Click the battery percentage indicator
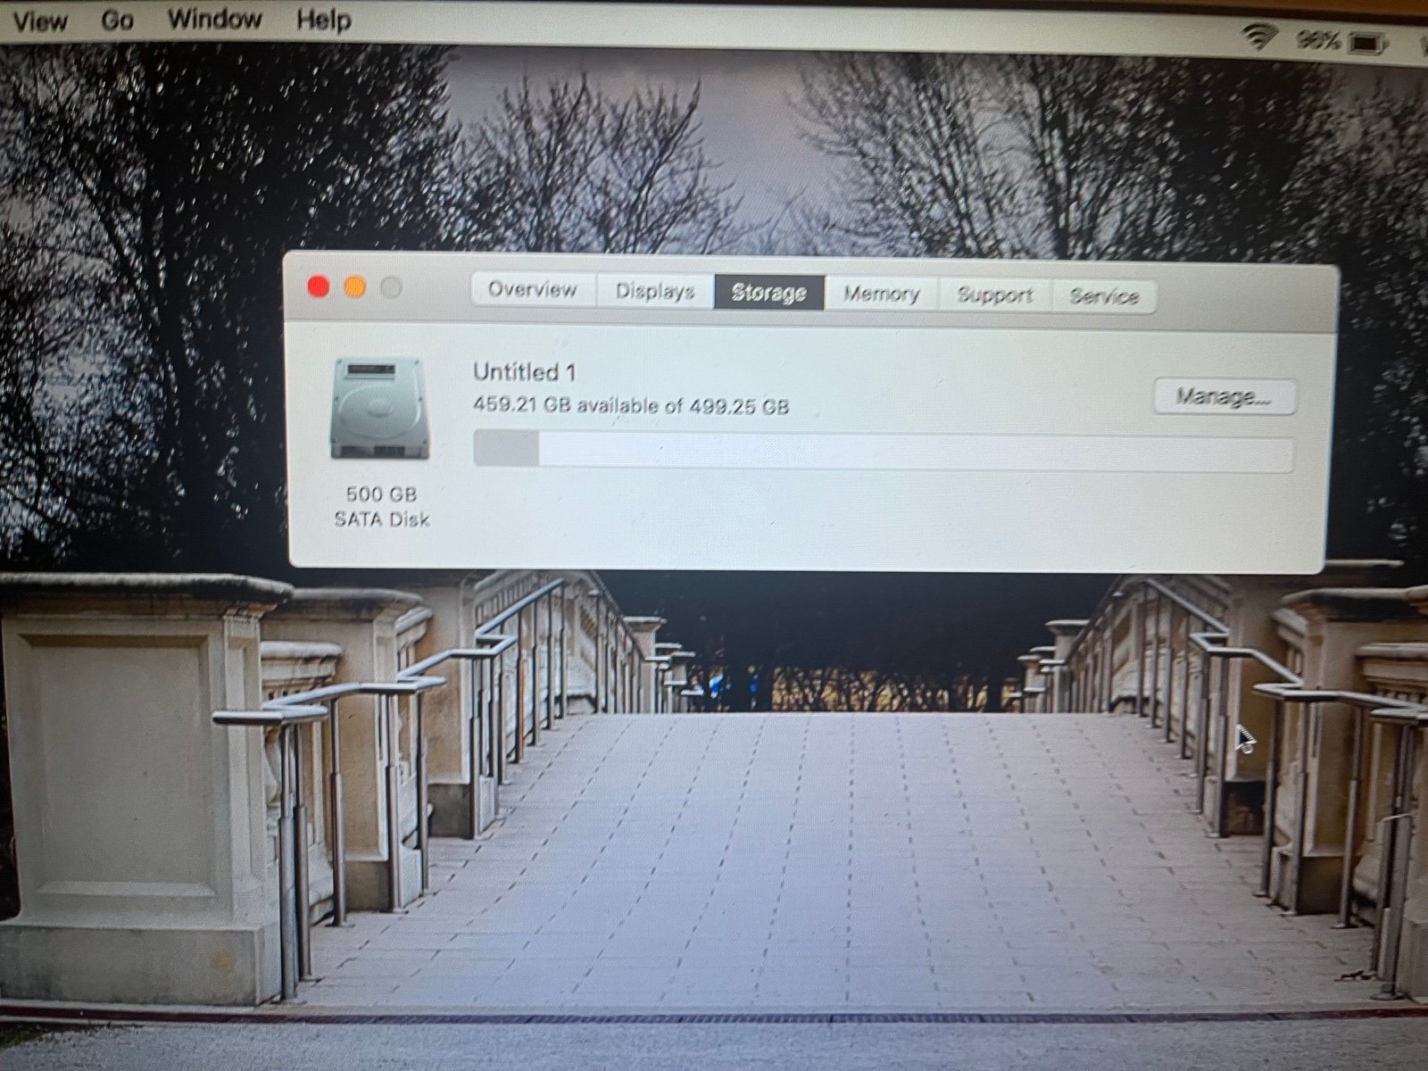The width and height of the screenshot is (1428, 1071). (1317, 40)
